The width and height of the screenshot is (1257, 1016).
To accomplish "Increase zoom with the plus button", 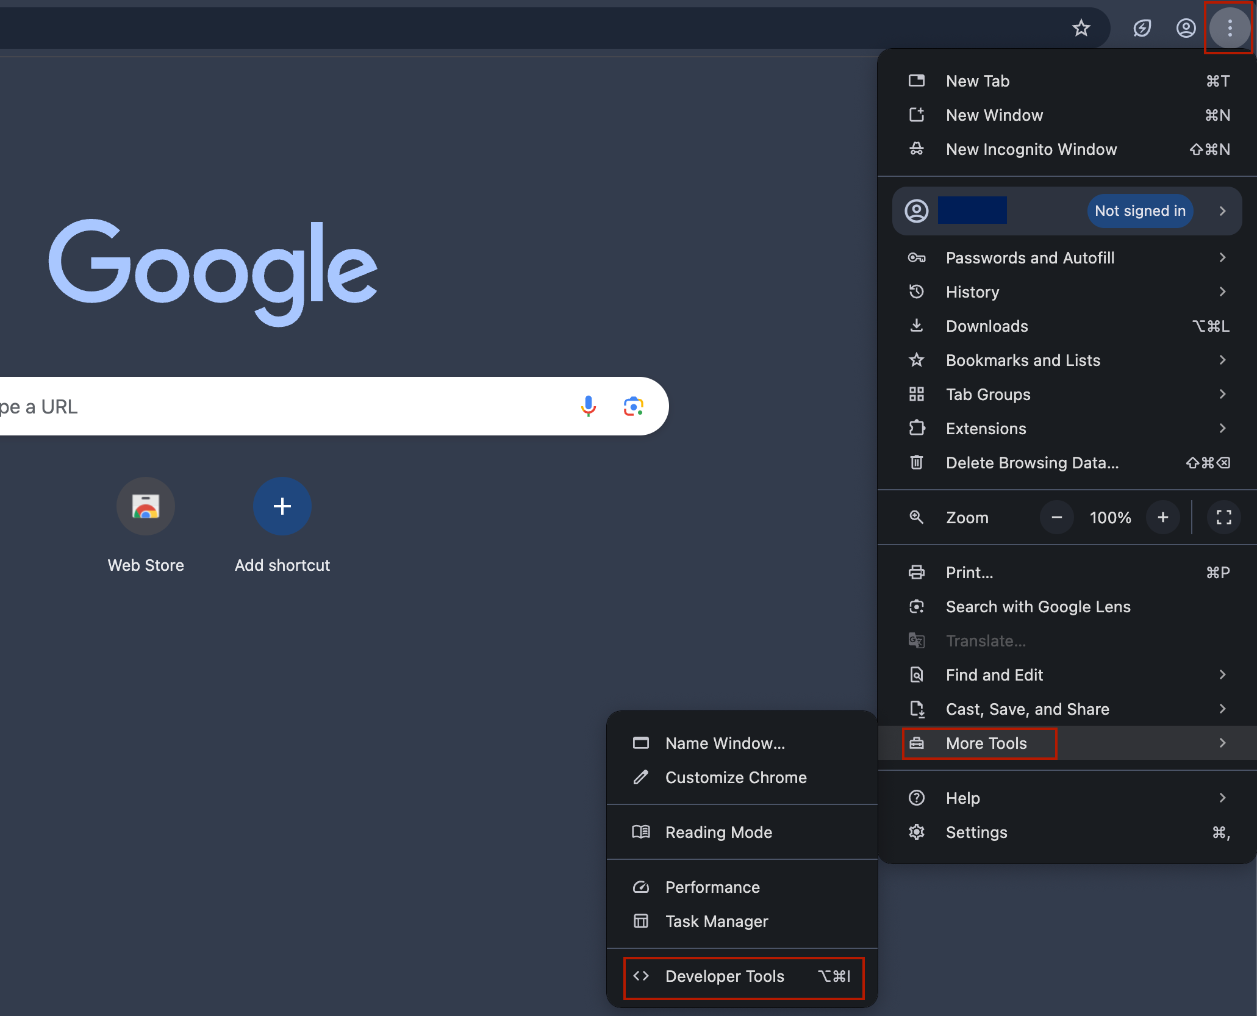I will click(x=1162, y=518).
